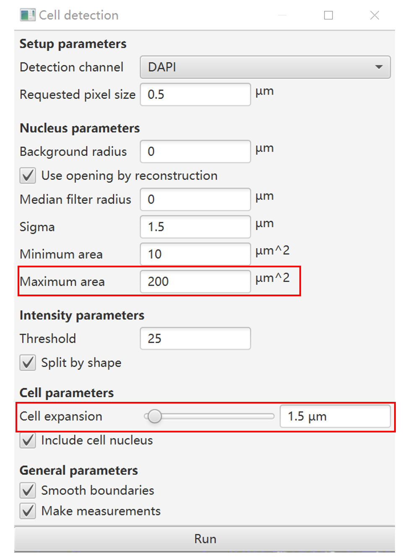Maximize the Cell detection window
Image resolution: width=413 pixels, height=559 pixels.
(328, 16)
